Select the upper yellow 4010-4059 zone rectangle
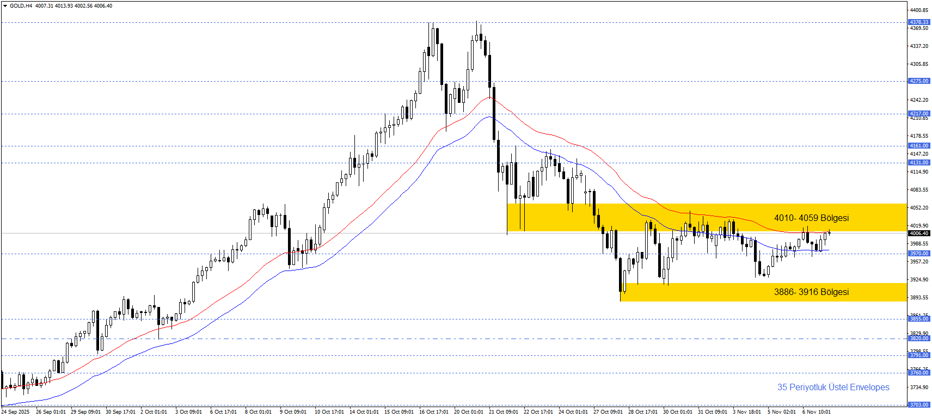 [x=707, y=218]
